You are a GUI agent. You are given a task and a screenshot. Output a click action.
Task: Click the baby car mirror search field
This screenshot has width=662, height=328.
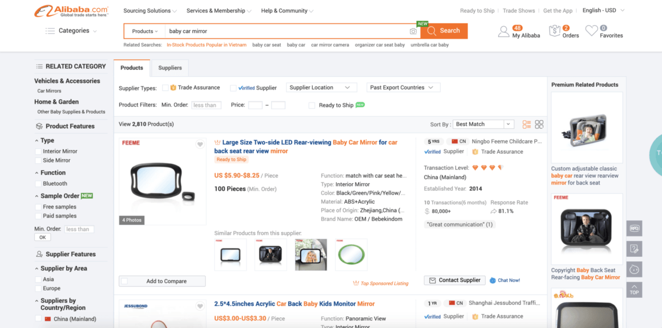(287, 31)
